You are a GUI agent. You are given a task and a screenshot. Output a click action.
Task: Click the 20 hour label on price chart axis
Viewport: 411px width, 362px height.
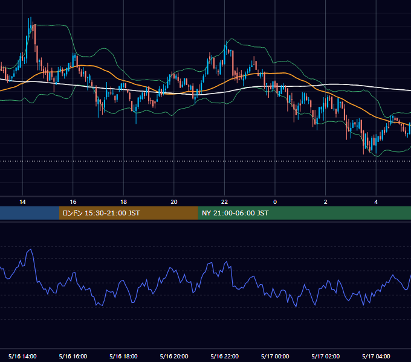click(x=174, y=202)
